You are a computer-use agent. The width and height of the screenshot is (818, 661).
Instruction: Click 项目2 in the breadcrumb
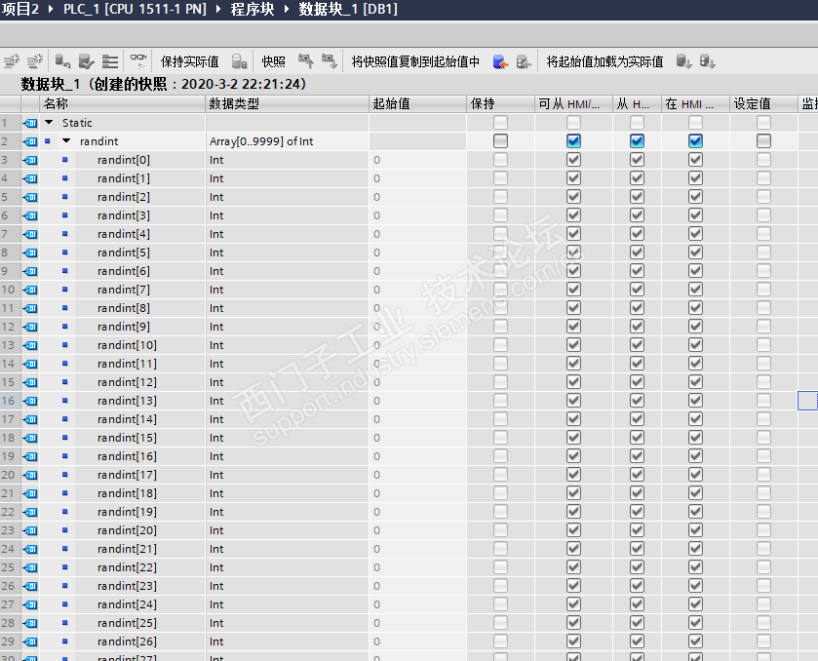pyautogui.click(x=19, y=9)
